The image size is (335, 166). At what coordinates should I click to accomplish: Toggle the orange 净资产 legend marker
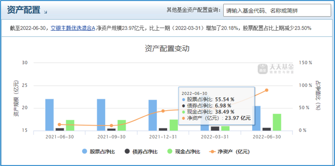(212, 151)
